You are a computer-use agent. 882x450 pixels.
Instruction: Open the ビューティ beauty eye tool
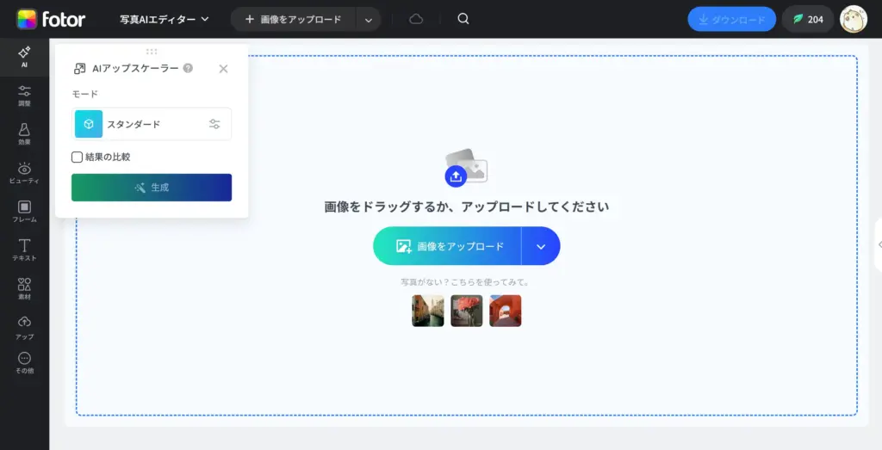24,173
